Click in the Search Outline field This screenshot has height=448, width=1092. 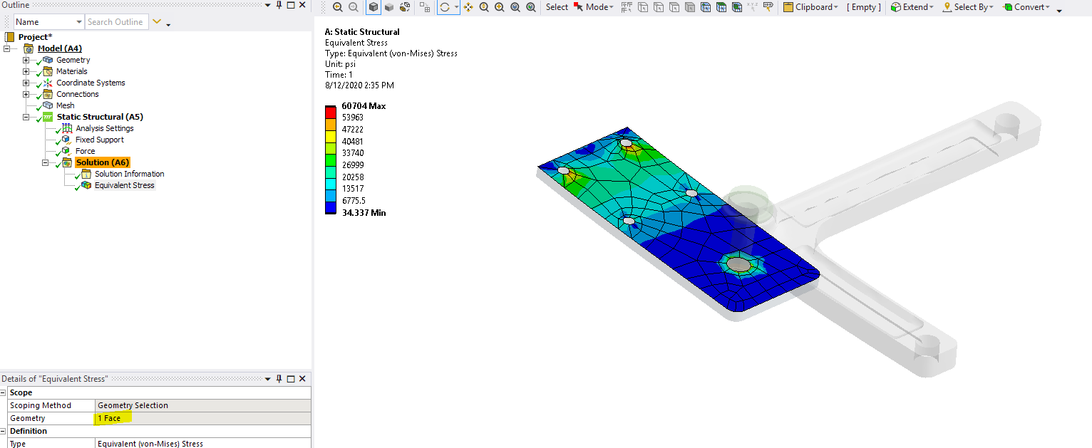[116, 22]
